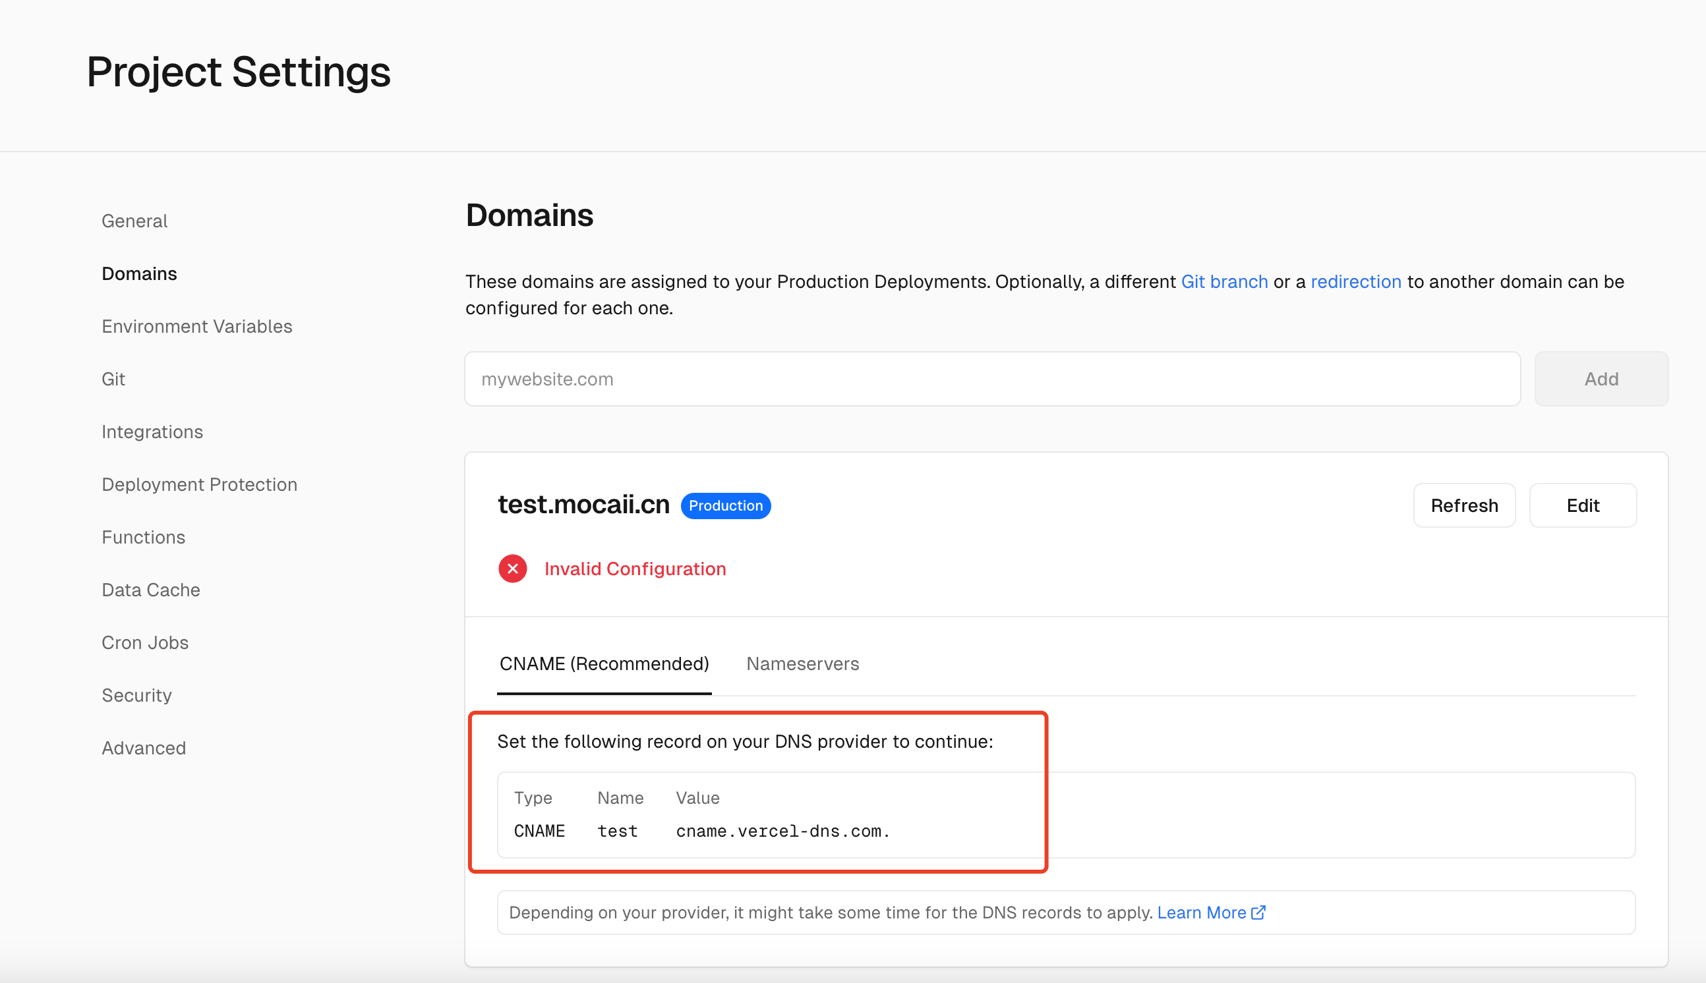Follow the redirection link

[x=1355, y=281]
